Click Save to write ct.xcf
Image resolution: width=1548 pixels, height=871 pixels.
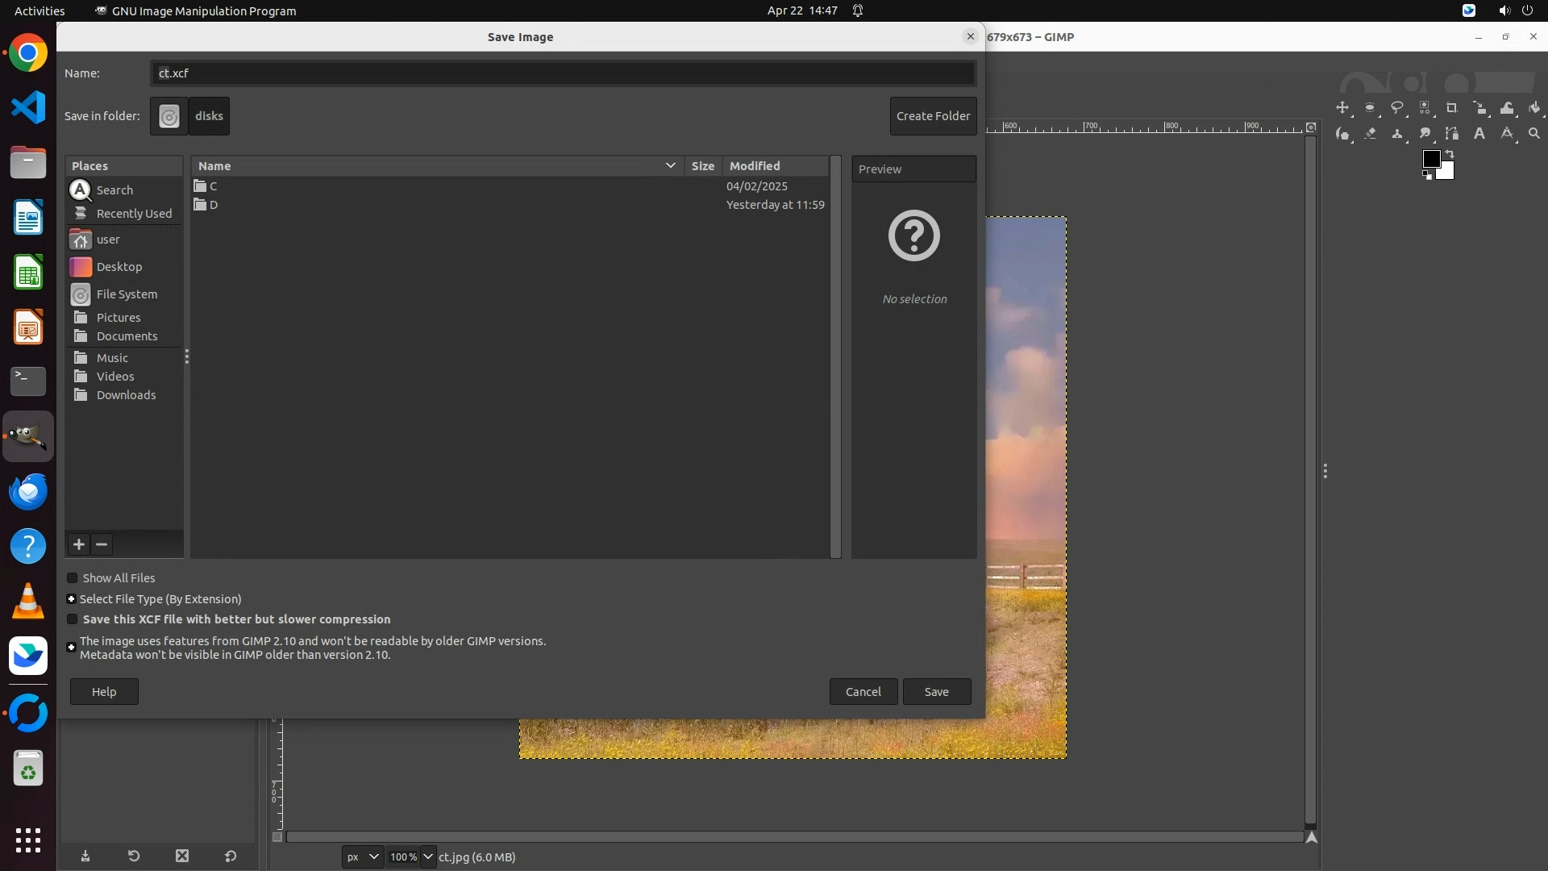(936, 692)
